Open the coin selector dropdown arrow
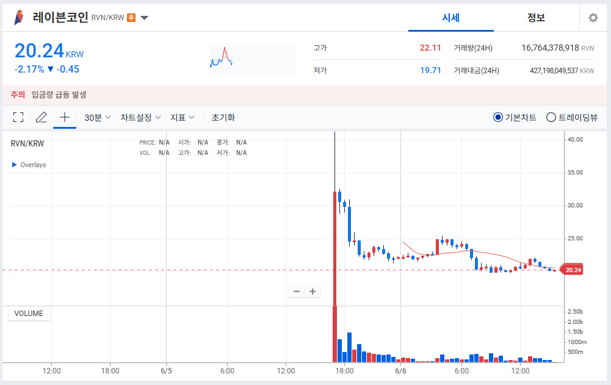 click(x=144, y=18)
